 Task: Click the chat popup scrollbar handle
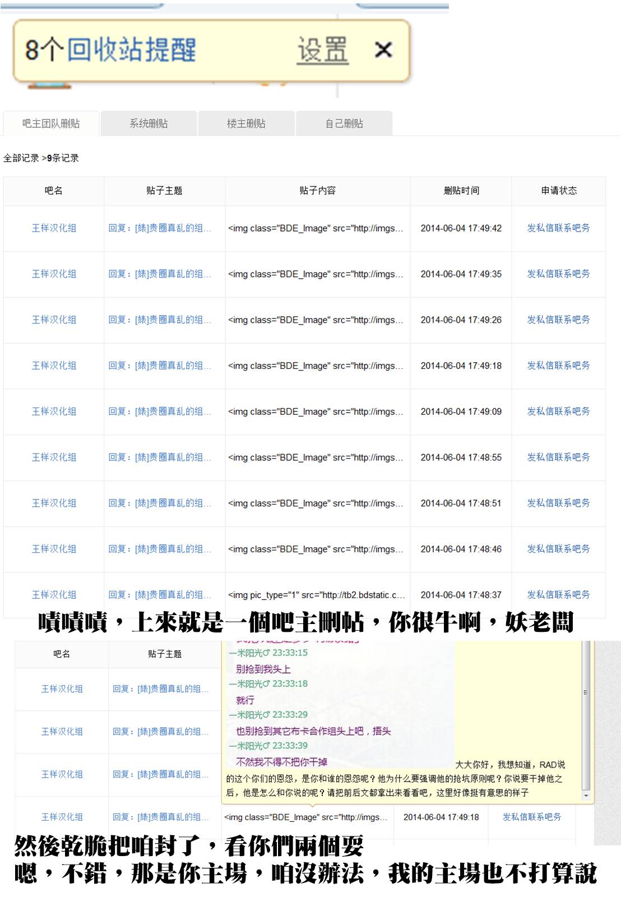point(586,692)
